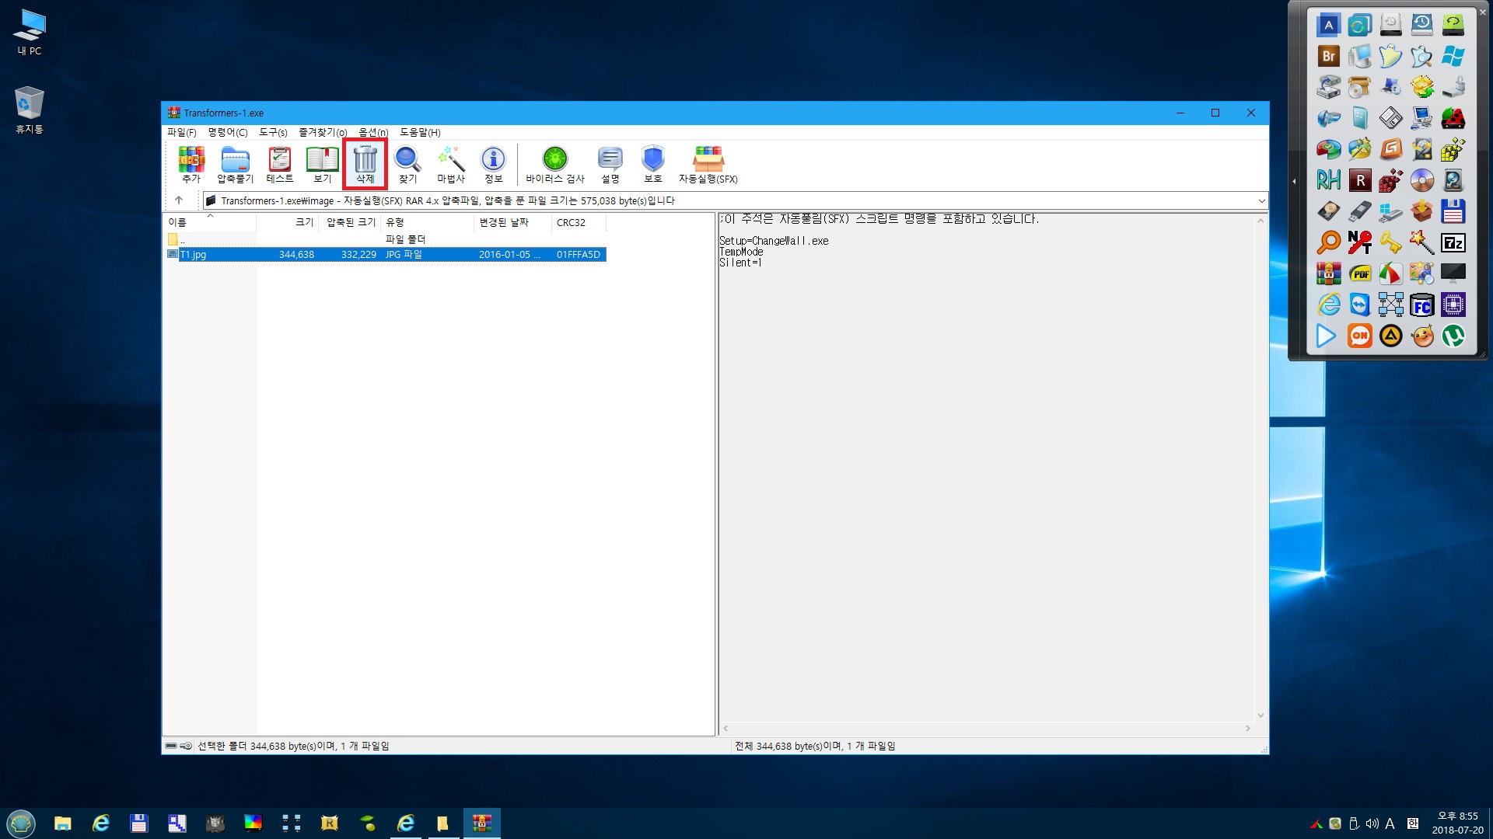1493x839 pixels.
Task: Launch the Windows logo icon in launcher
Action: point(1453,56)
